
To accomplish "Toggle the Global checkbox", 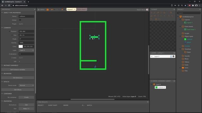I will pos(20,20).
